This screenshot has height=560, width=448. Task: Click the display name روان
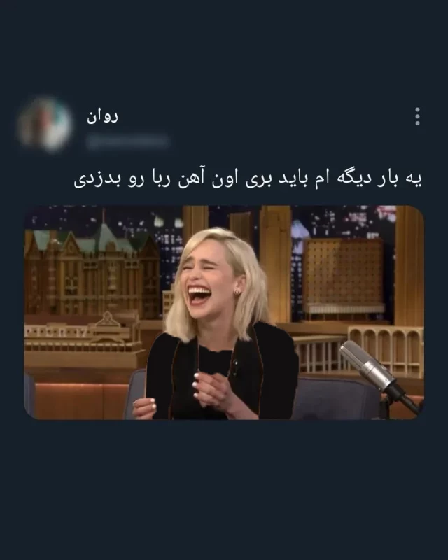102,116
